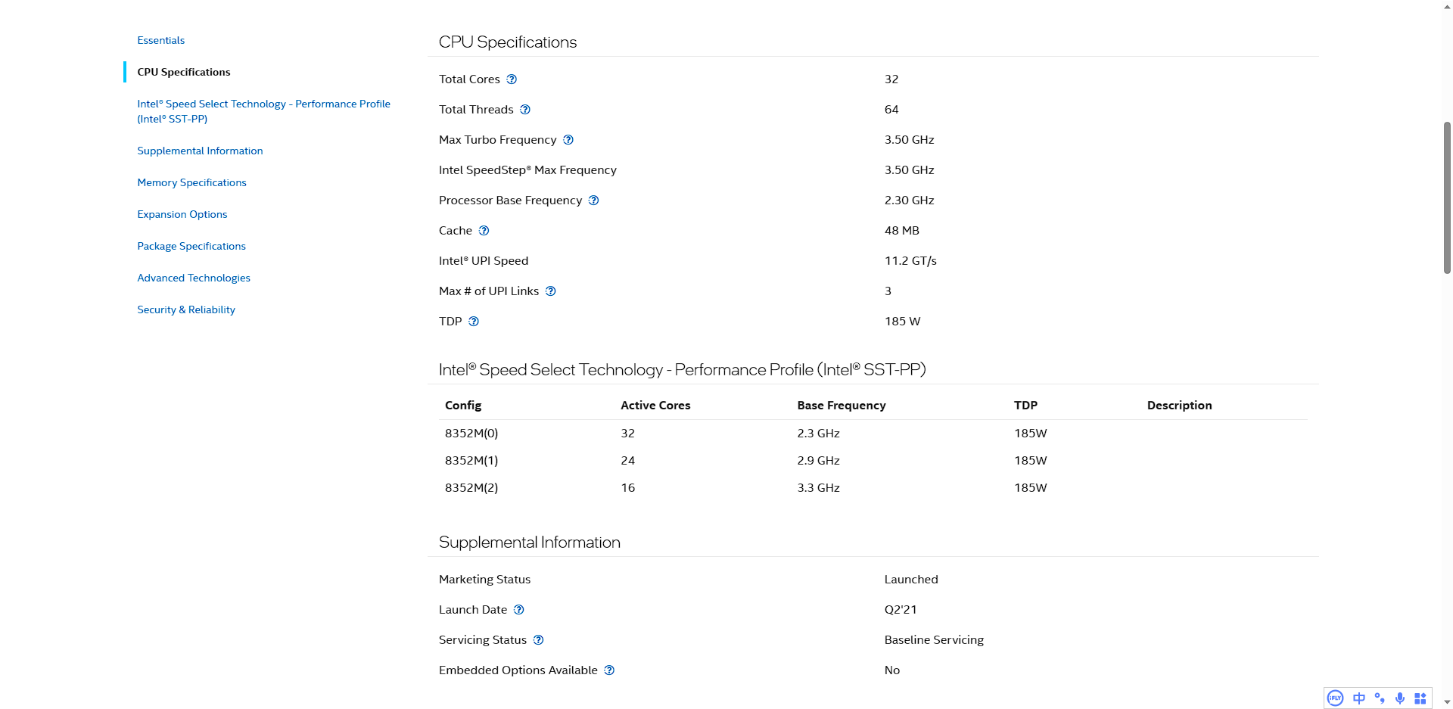1453x709 pixels.
Task: Open the Embedded Options Available help icon
Action: click(x=609, y=670)
